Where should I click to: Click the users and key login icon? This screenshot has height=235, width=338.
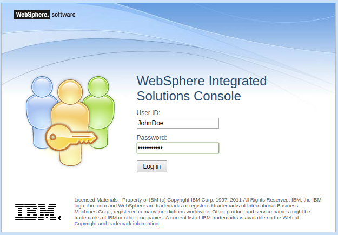pos(70,120)
